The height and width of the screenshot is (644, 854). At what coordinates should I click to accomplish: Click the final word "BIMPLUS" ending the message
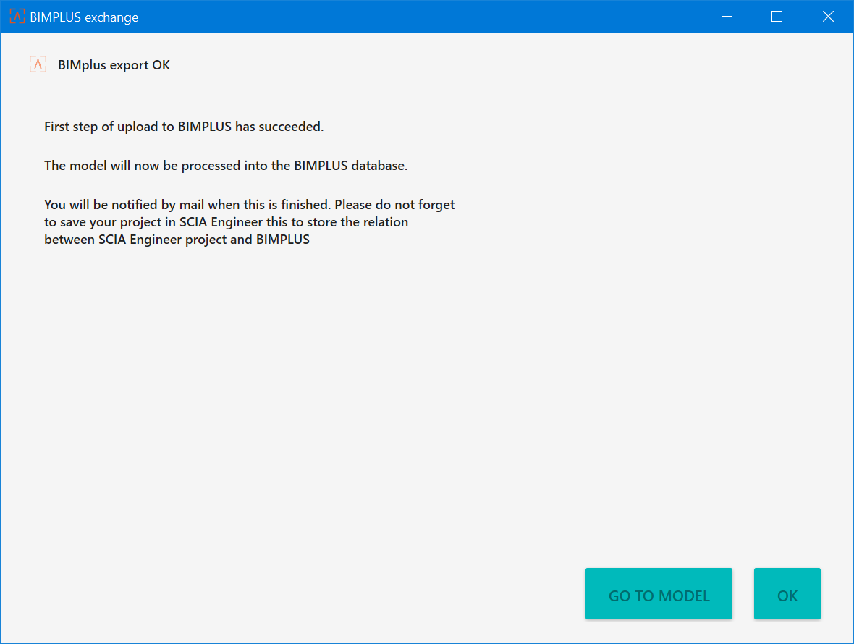pos(282,240)
